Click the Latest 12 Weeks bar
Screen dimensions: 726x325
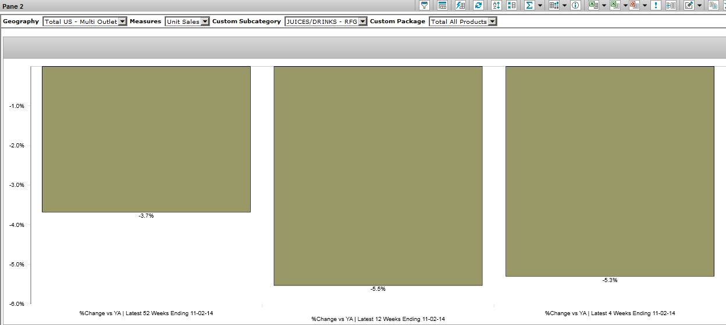click(x=378, y=175)
